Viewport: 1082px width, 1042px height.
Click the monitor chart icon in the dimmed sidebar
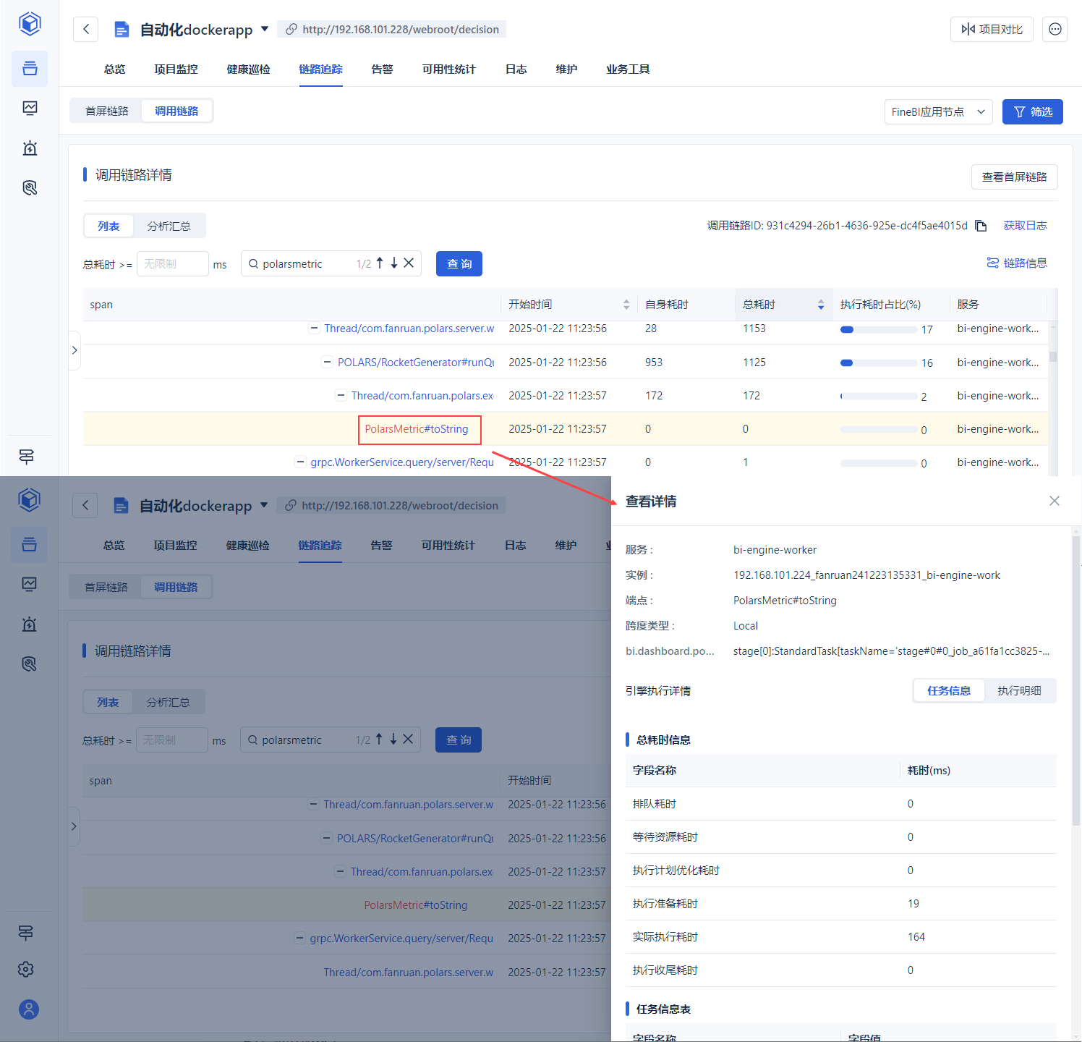(29, 584)
